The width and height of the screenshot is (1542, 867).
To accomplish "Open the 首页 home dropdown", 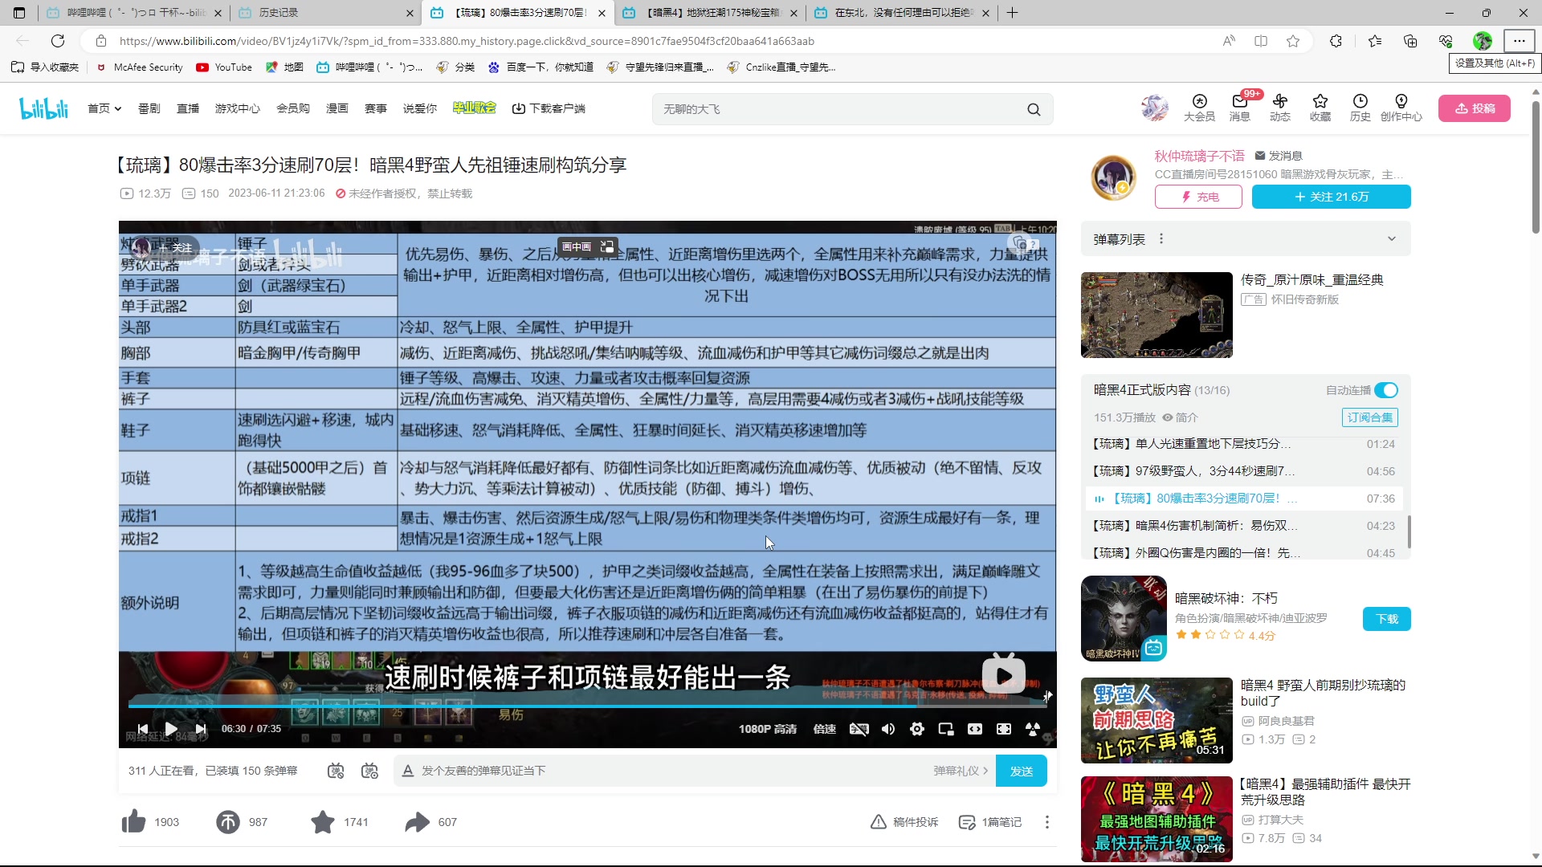I will click(104, 108).
